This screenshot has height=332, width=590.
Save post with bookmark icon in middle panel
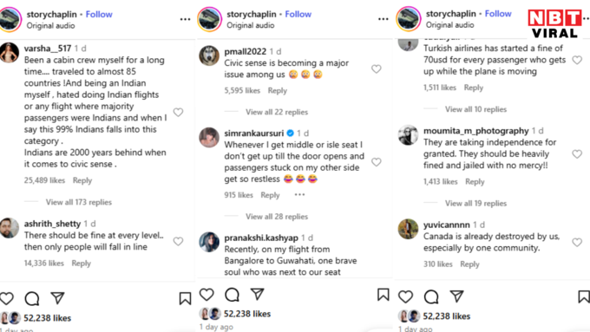click(x=383, y=295)
